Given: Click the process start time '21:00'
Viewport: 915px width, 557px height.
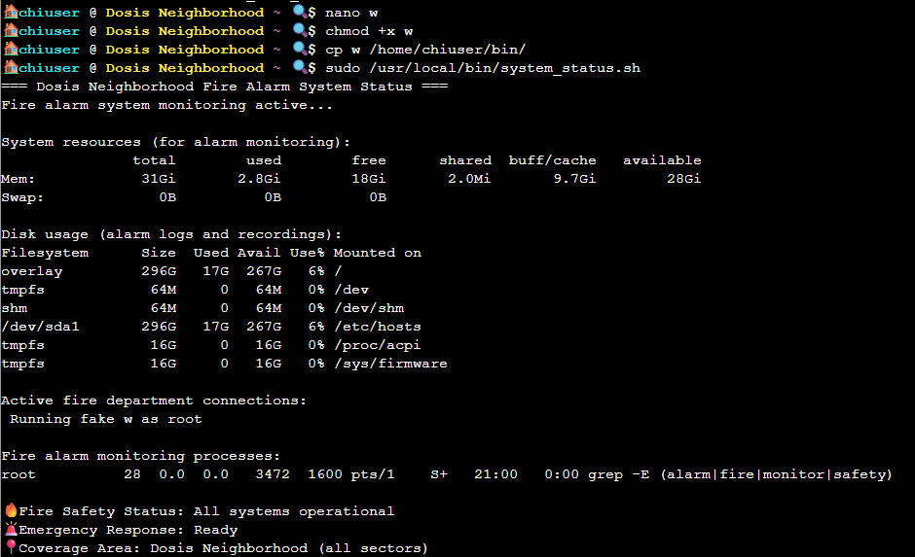Looking at the screenshot, I should click(495, 474).
